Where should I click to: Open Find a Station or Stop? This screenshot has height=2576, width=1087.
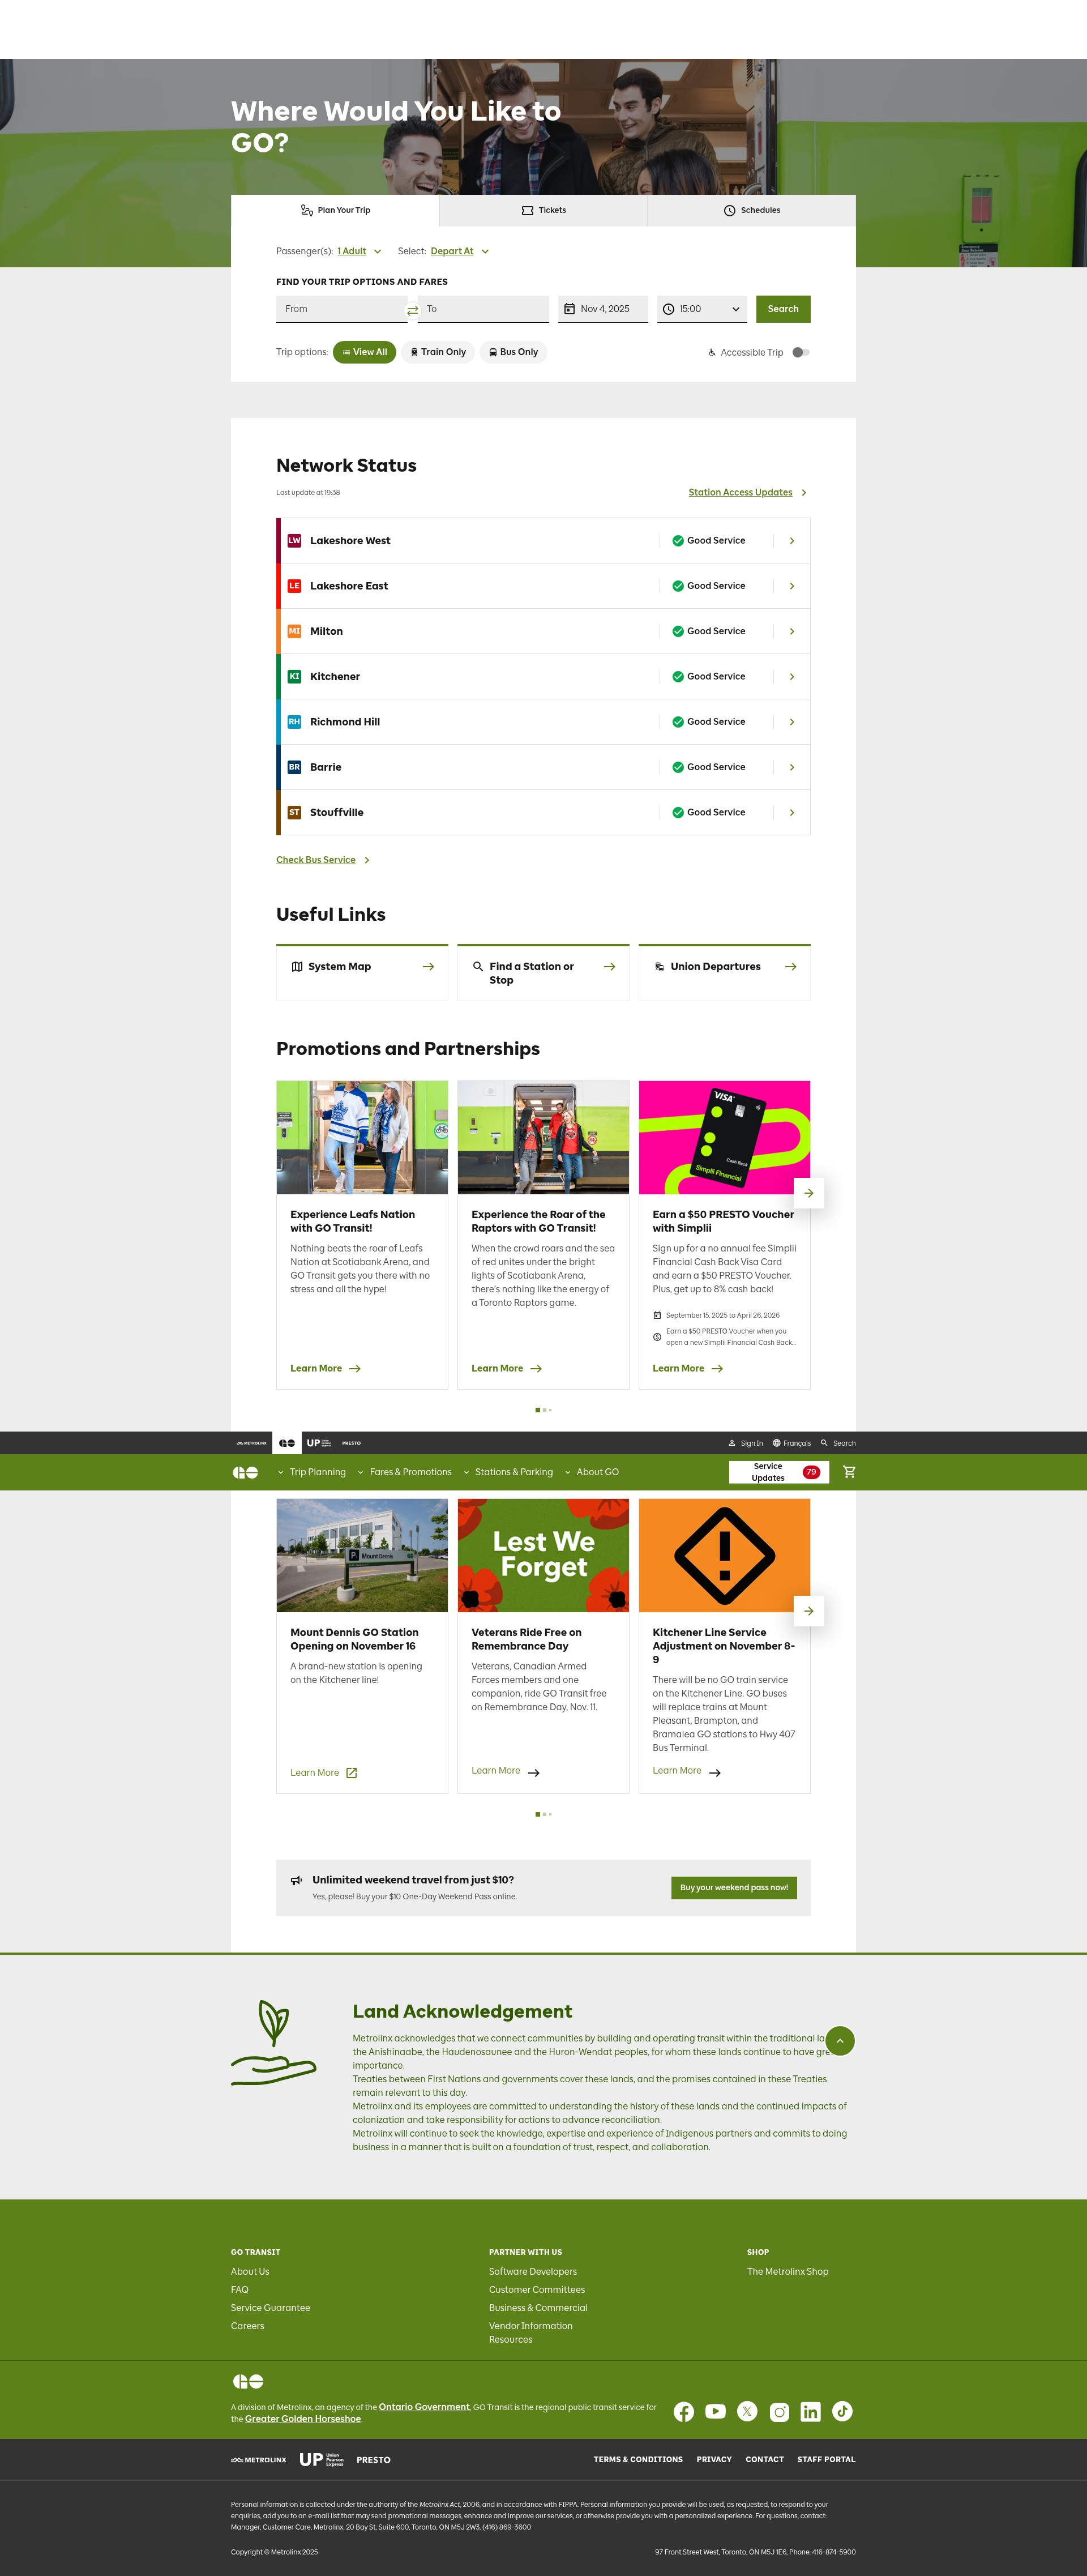click(543, 972)
